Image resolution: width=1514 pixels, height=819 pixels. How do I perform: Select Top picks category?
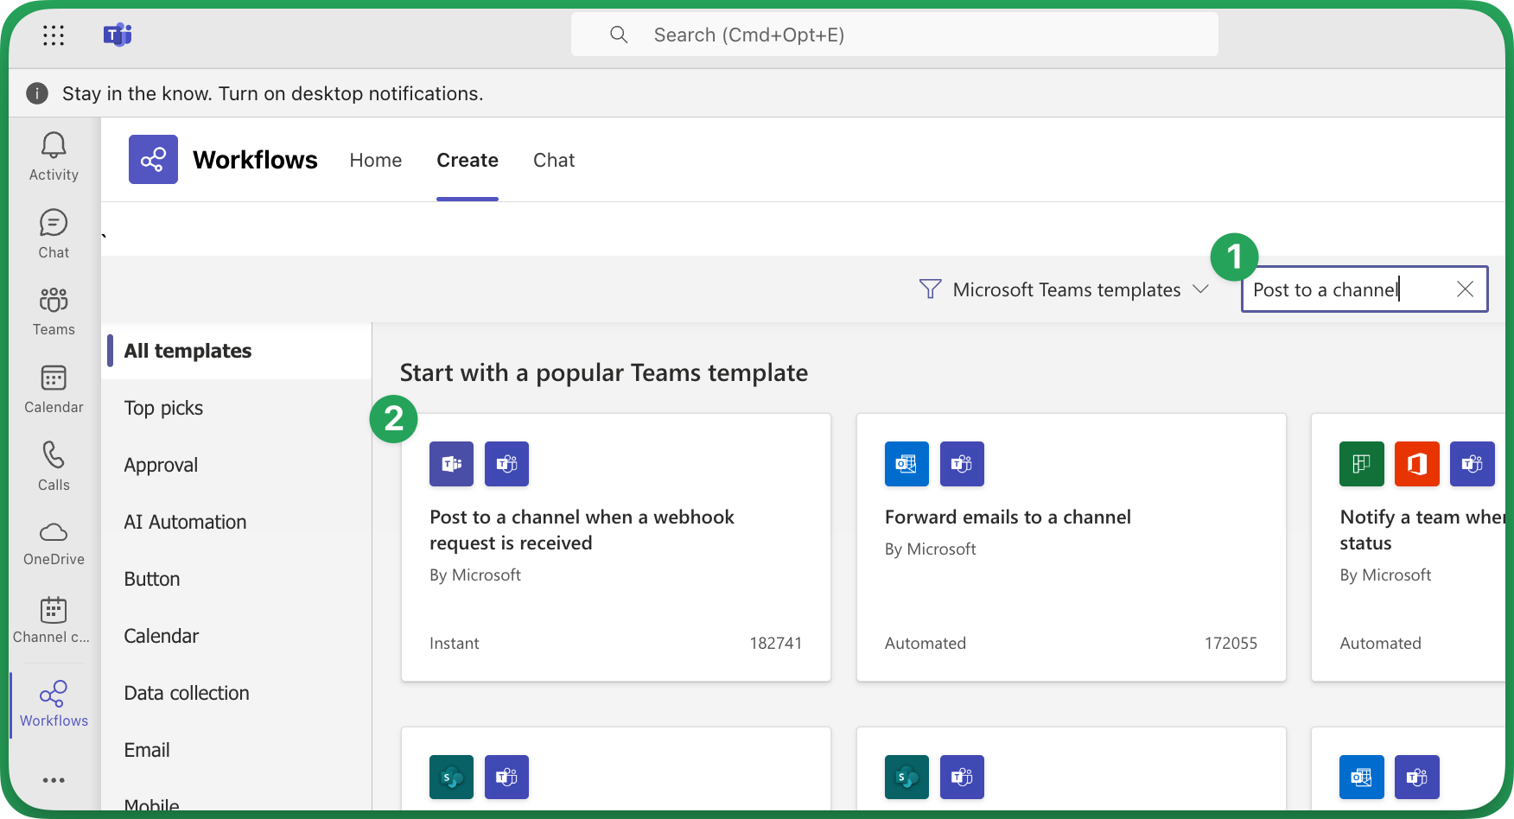point(237,408)
